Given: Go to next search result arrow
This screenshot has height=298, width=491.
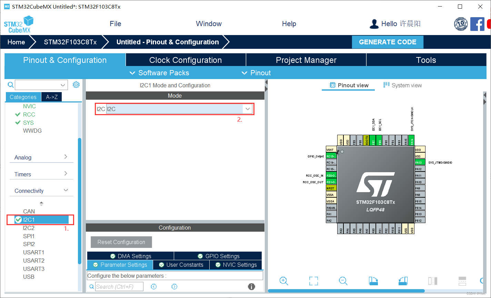Looking at the screenshot, I should (x=174, y=287).
